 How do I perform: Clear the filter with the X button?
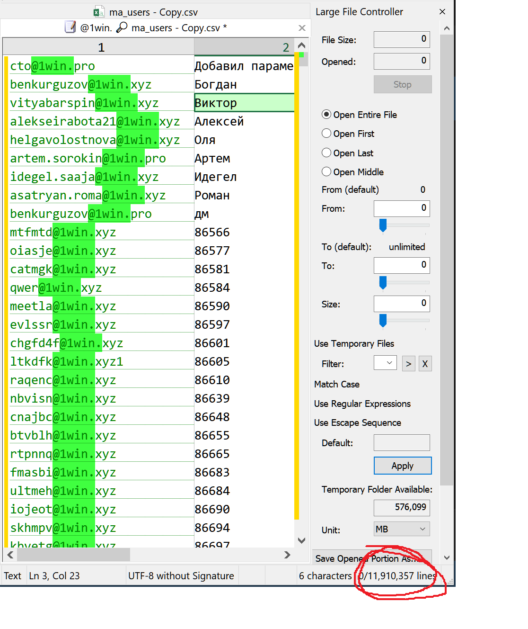(425, 364)
